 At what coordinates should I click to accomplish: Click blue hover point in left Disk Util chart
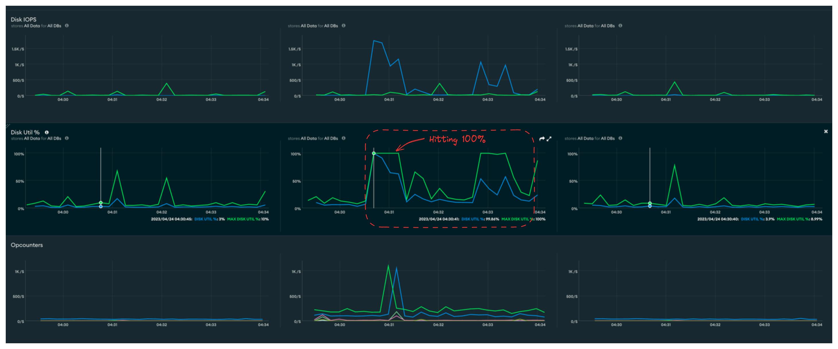coord(101,207)
